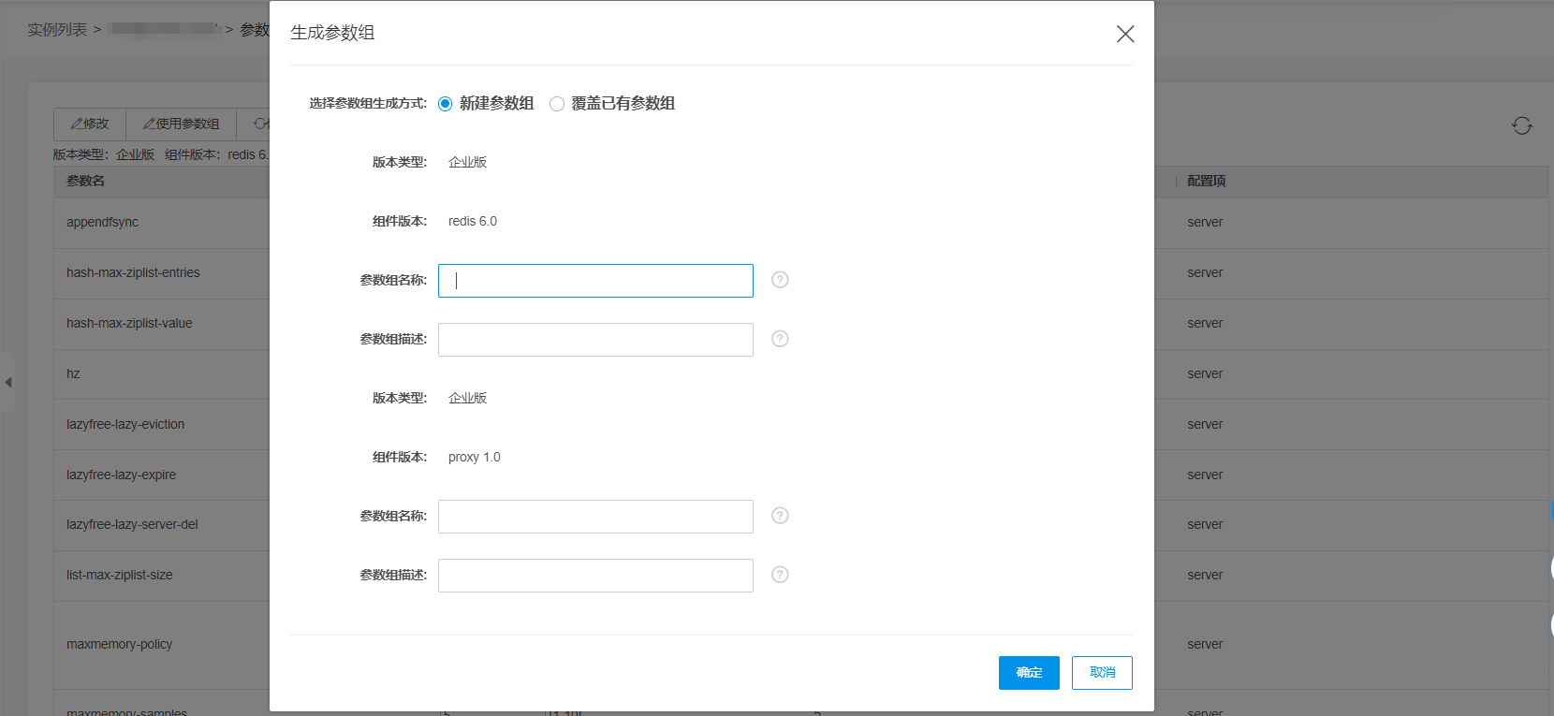1554x716 pixels.
Task: Click the 使用参数组 toolbar button
Action: 182,124
